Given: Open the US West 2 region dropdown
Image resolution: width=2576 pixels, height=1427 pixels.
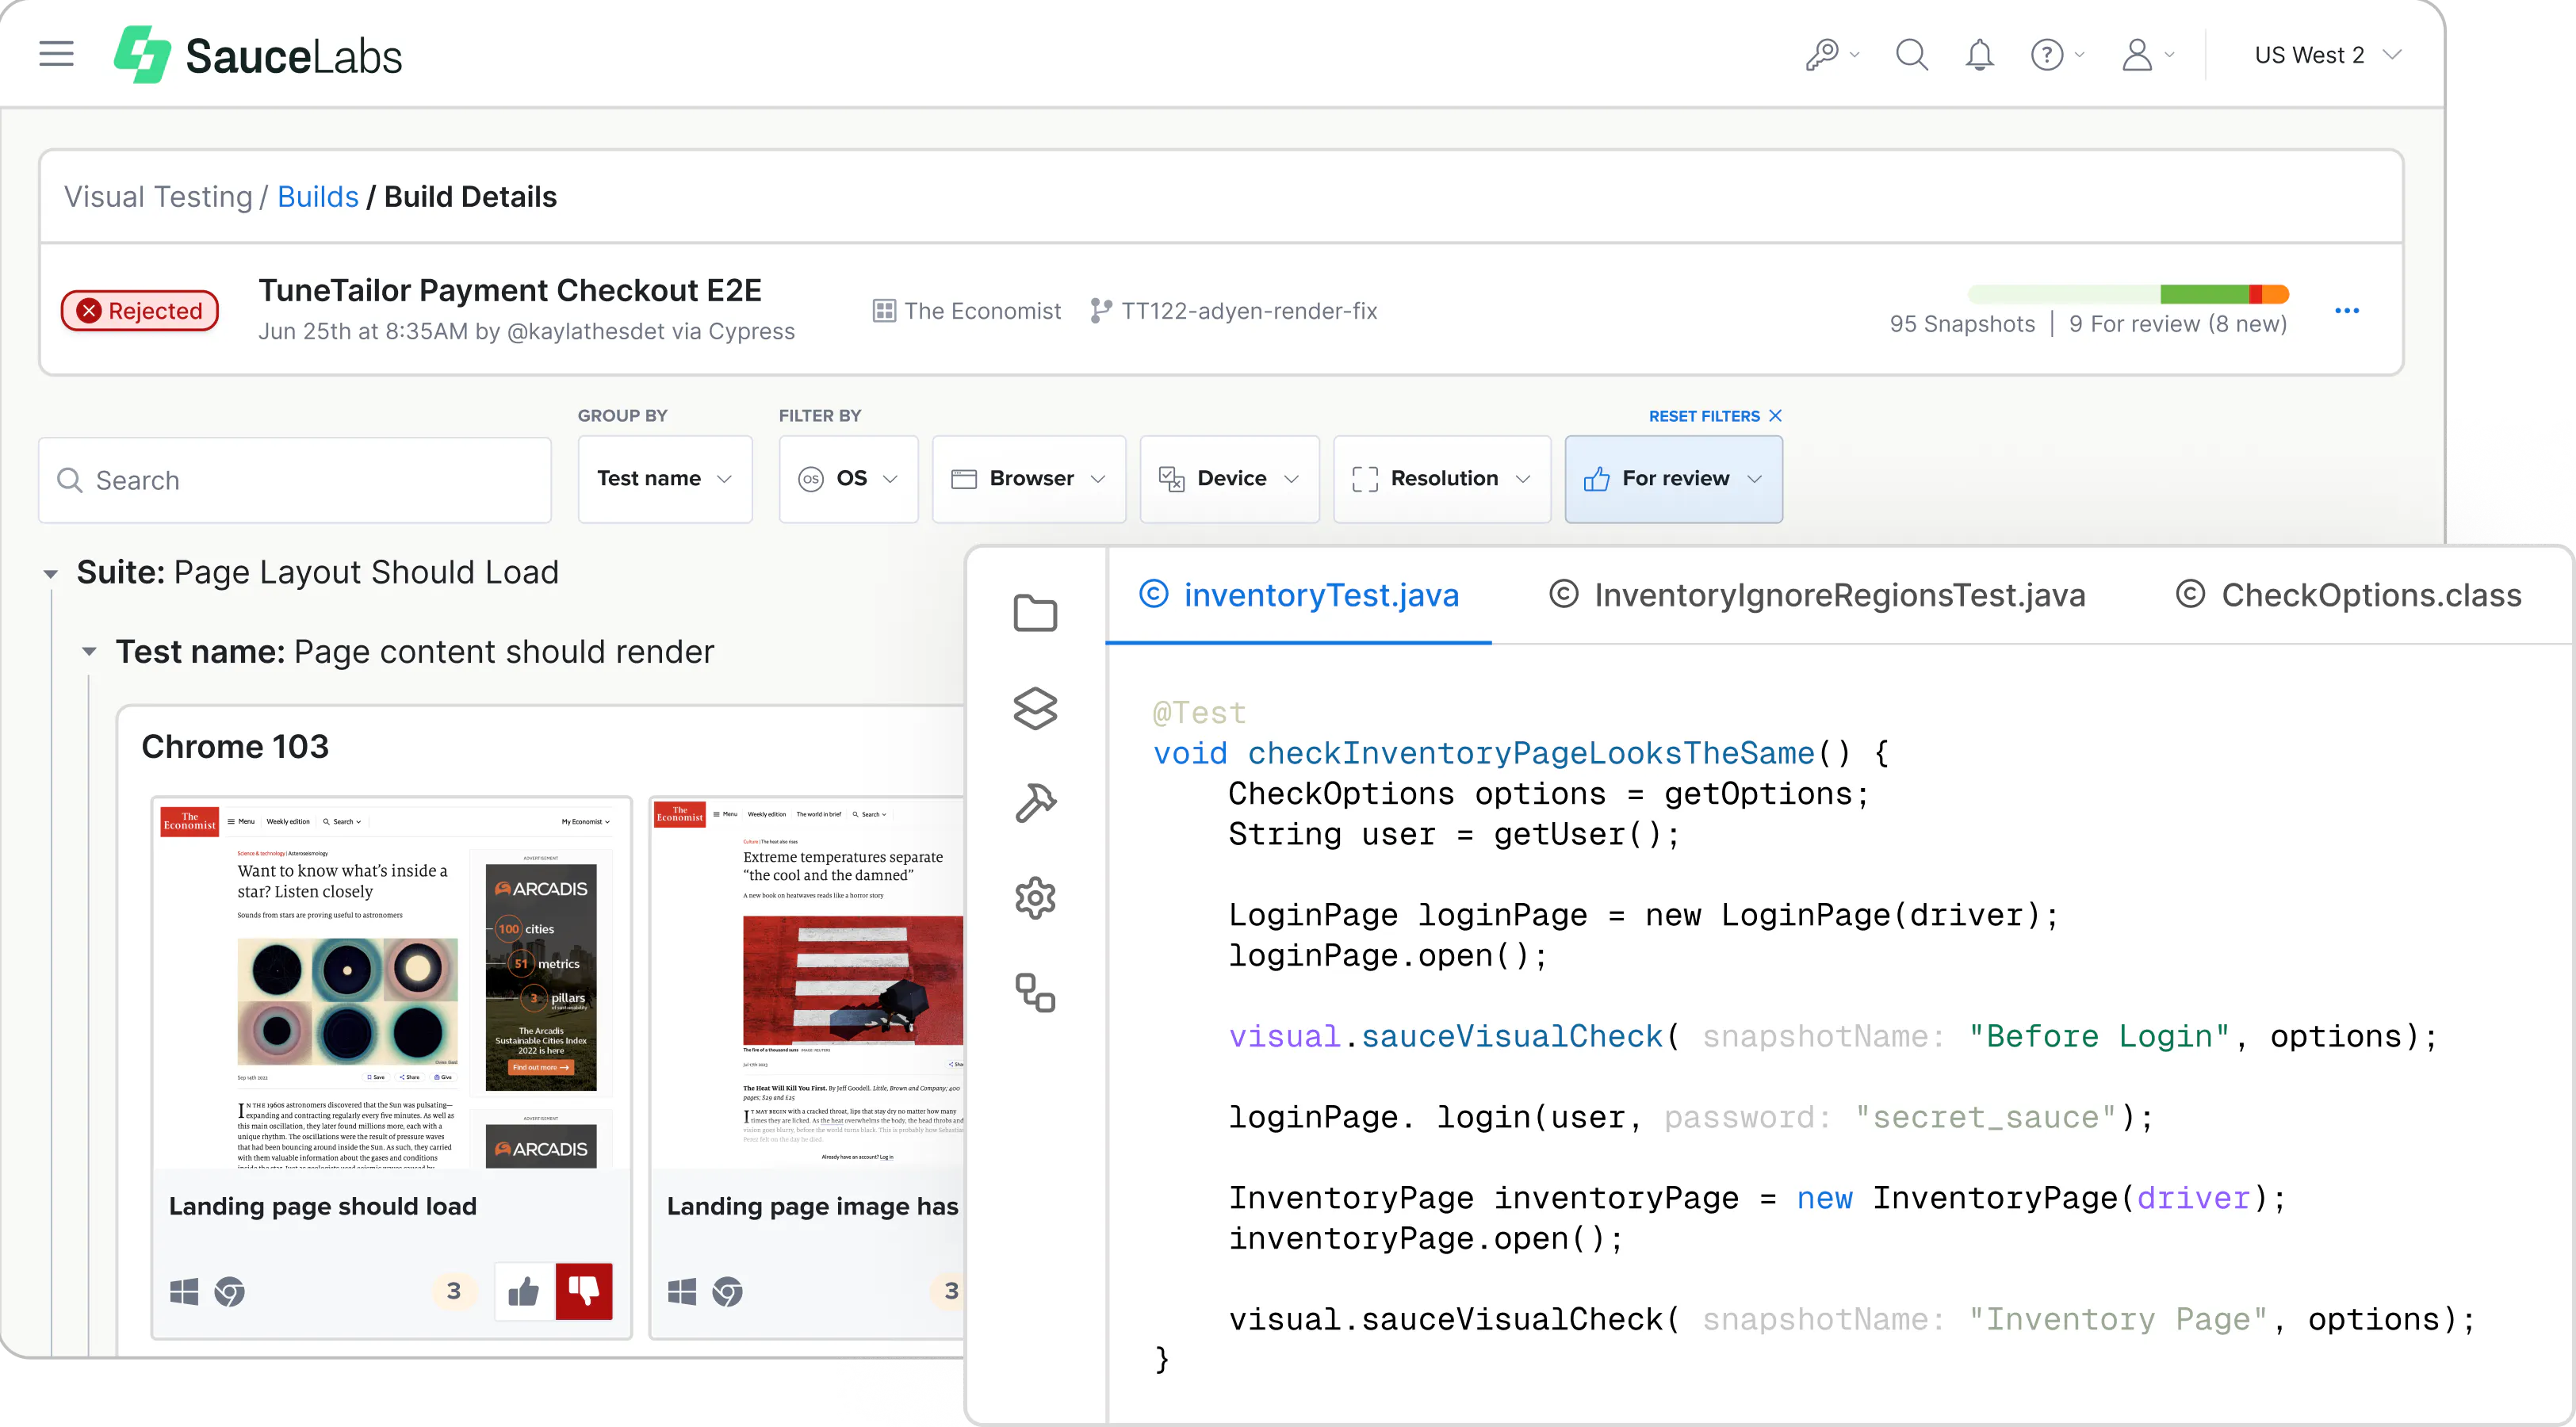Looking at the screenshot, I should pyautogui.click(x=2327, y=55).
